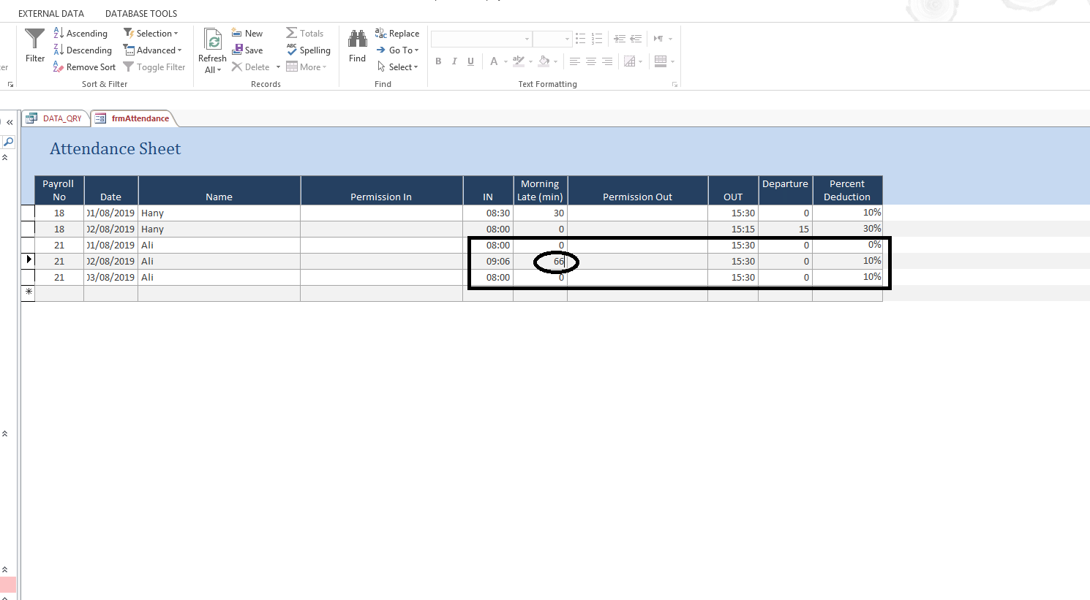Viewport: 1090px width, 600px height.
Task: Click the Attendance Sheet form title
Action: [x=116, y=149]
